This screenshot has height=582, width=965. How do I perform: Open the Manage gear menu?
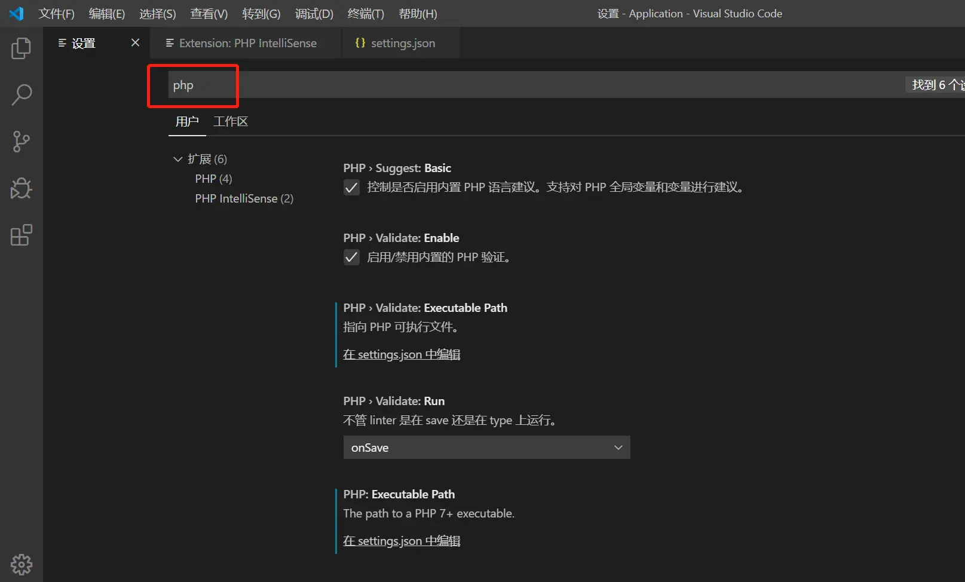pyautogui.click(x=22, y=565)
